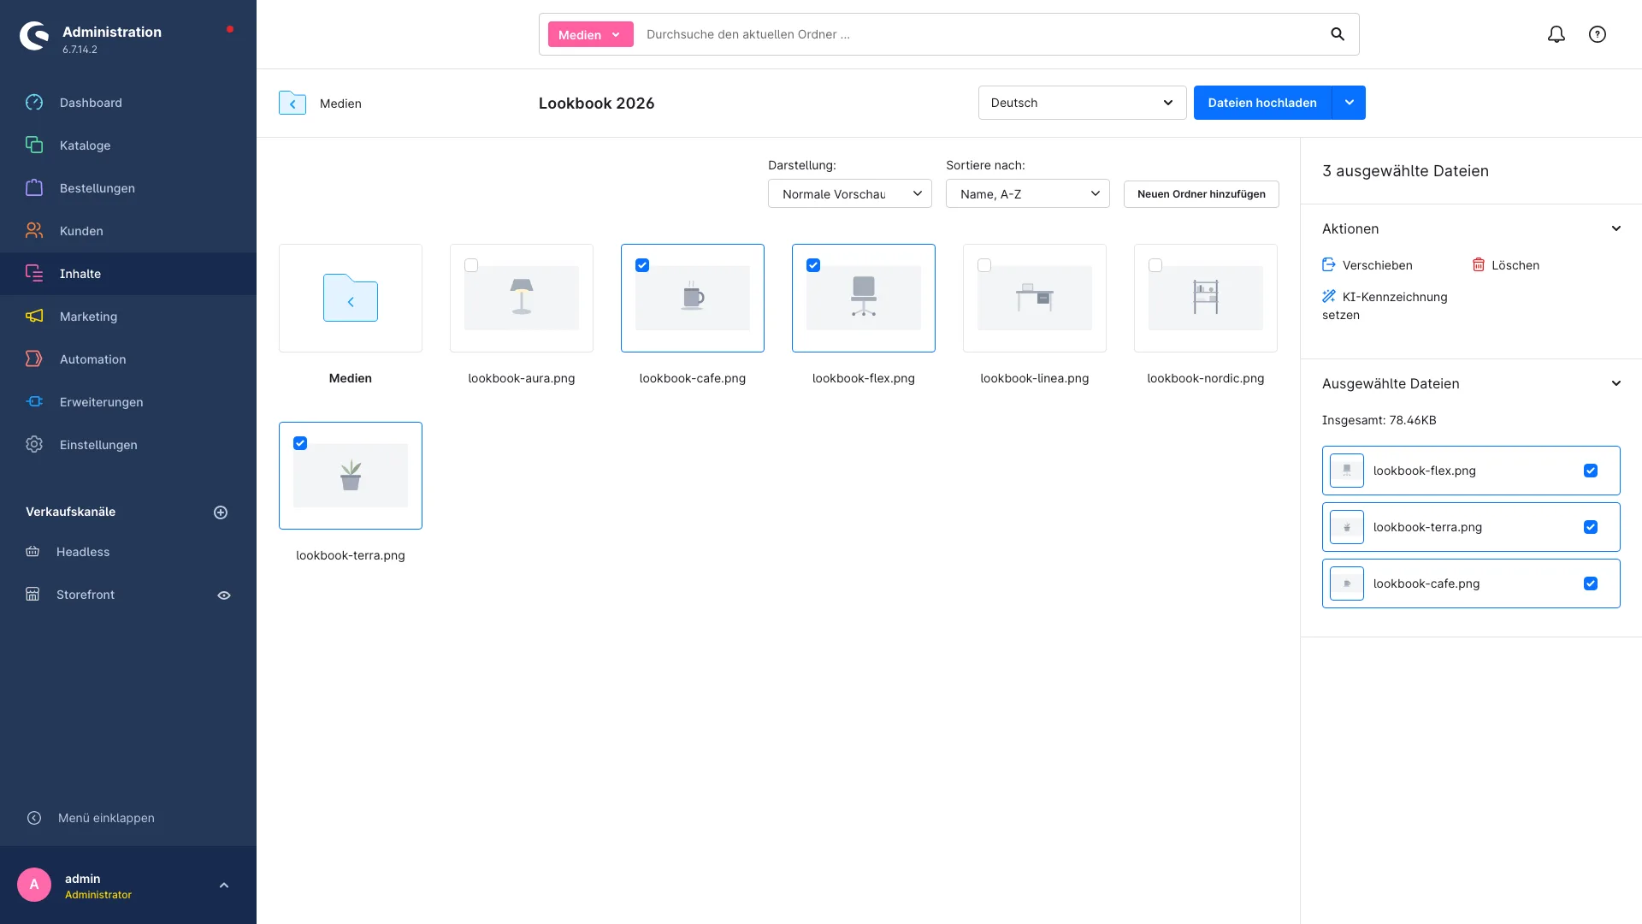Open notifications bell icon
1642x924 pixels.
pos(1556,34)
